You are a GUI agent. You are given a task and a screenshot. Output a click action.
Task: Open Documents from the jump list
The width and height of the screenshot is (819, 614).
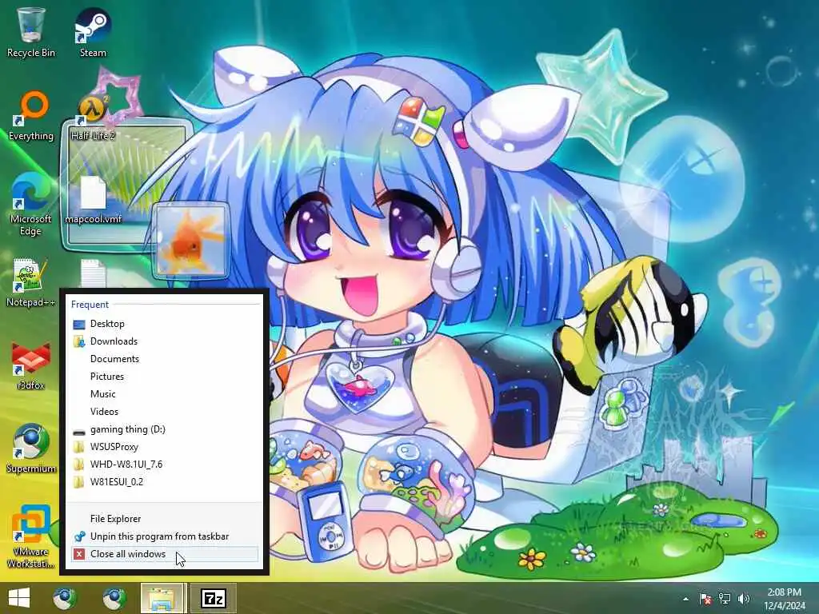coord(165,359)
